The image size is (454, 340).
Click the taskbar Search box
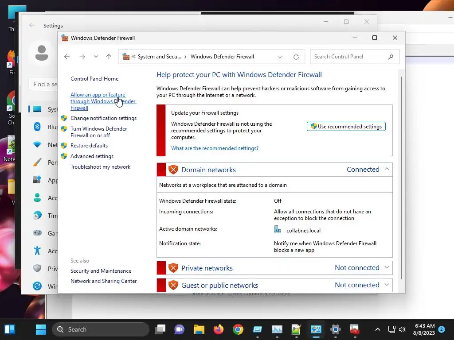tap(101, 329)
